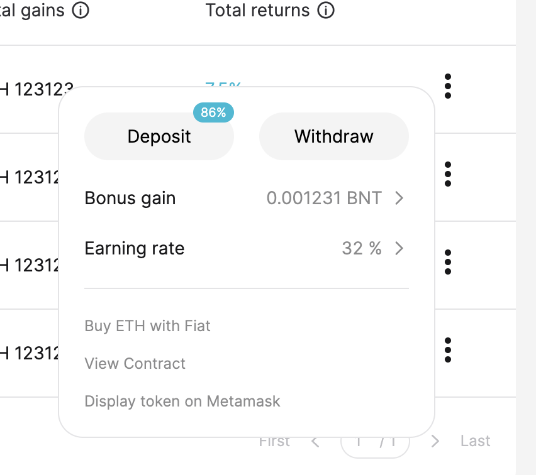The height and width of the screenshot is (475, 536).
Task: Expand the Earning rate details
Action: 399,248
